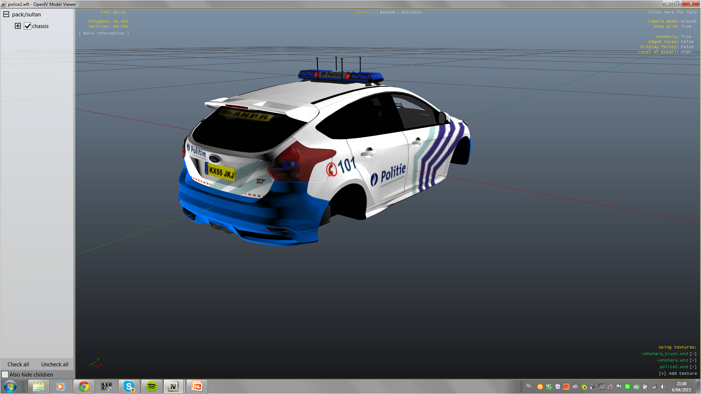Toggle the Edged Faces False value
701x394 pixels.
coord(687,42)
